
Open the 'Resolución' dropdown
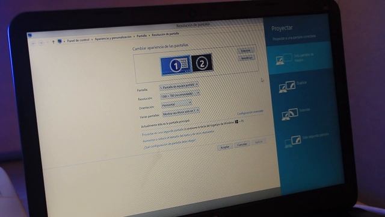(x=180, y=94)
